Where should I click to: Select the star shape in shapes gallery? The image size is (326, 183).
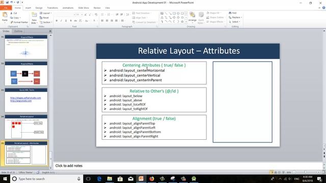pos(182,21)
